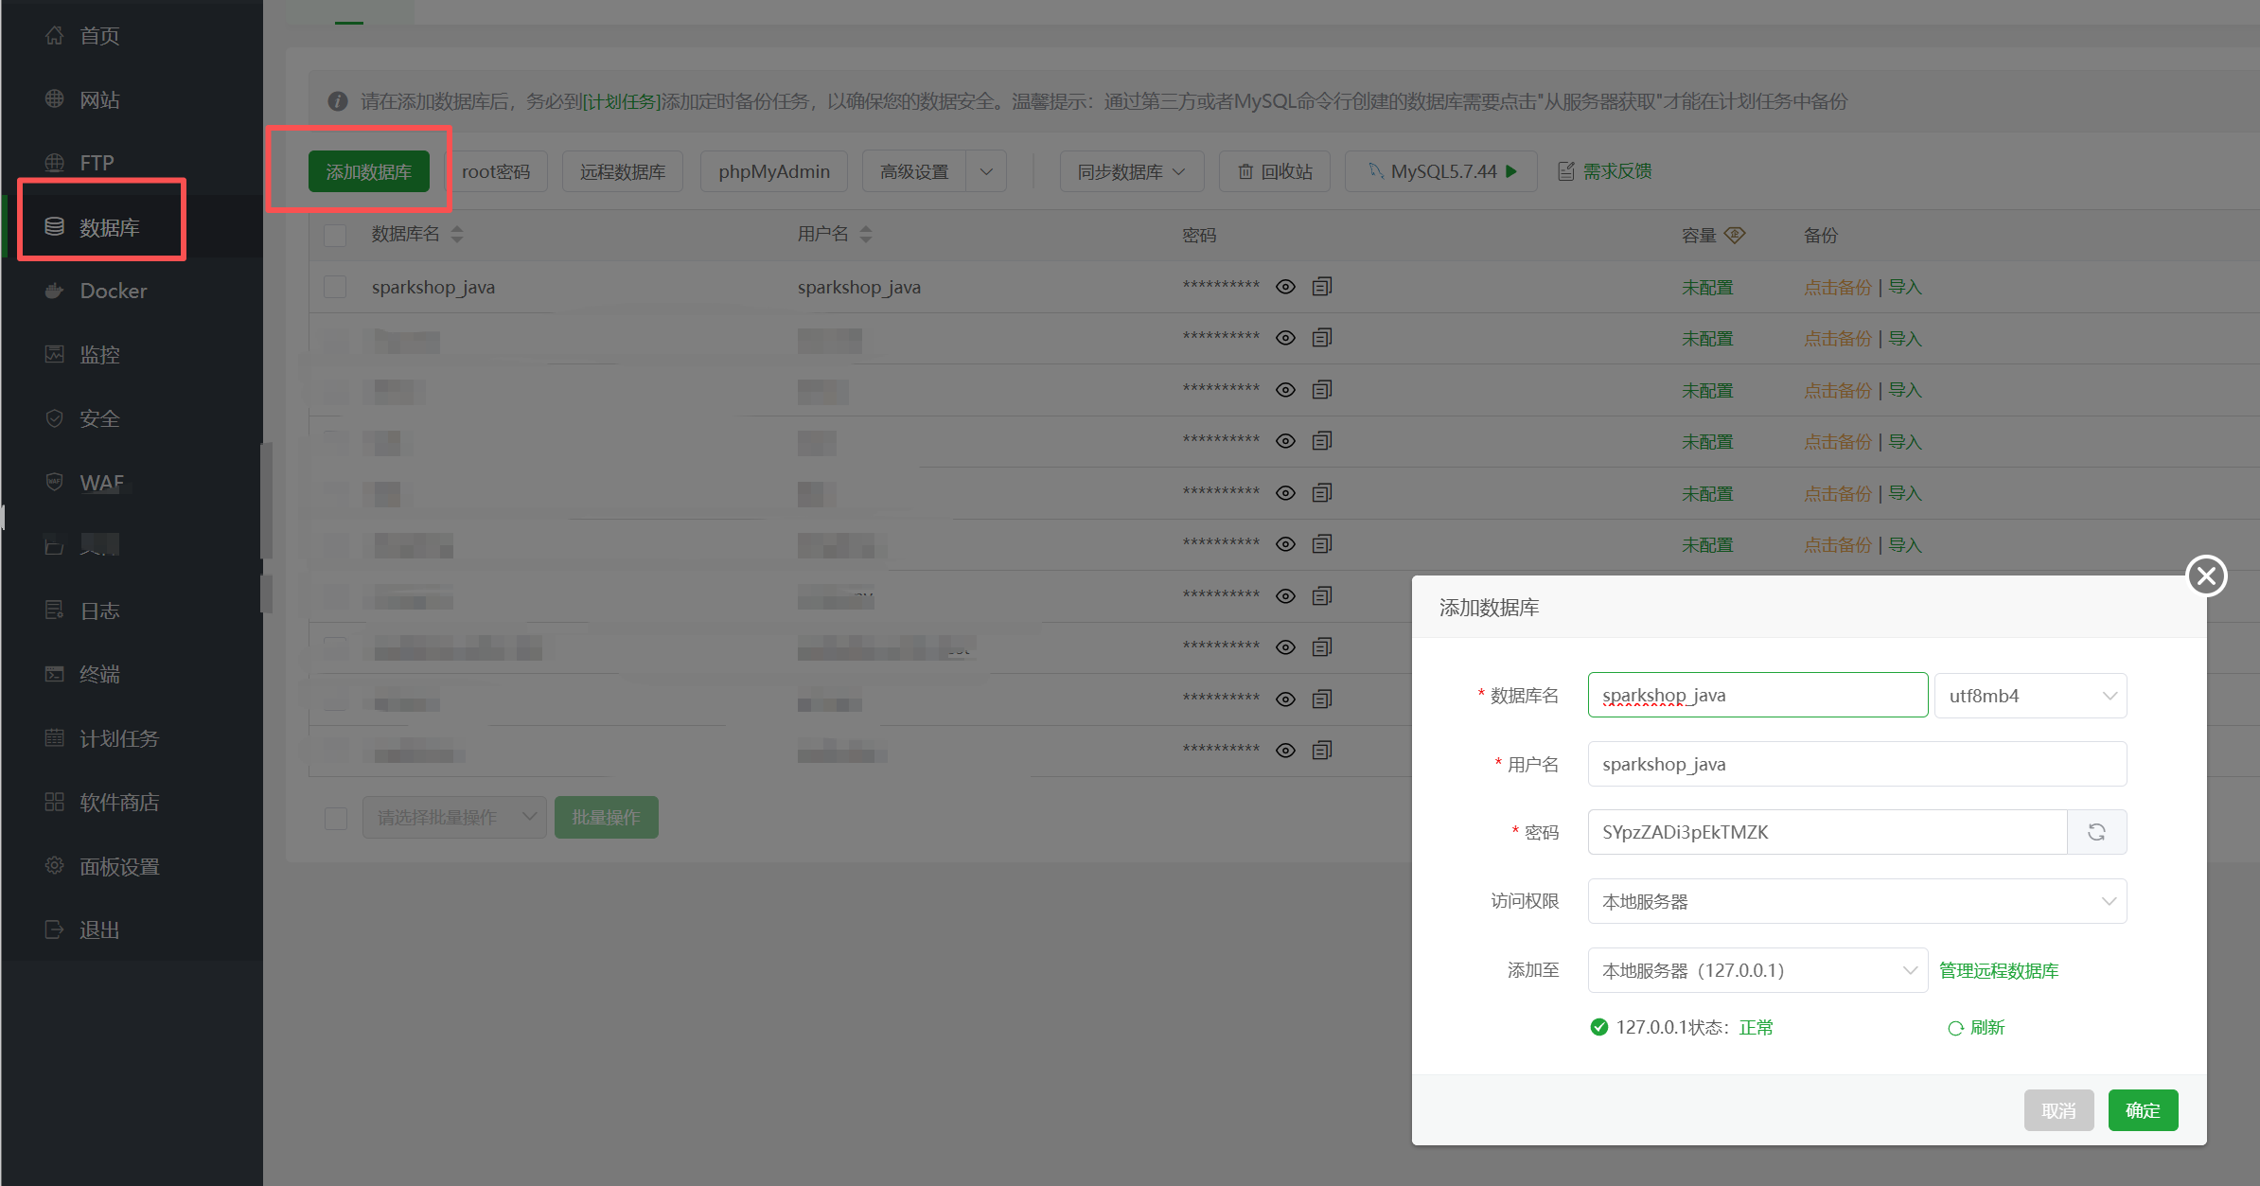Viewport: 2260px width, 1186px height.
Task: Toggle select-all checkbox in table header
Action: coord(335,235)
